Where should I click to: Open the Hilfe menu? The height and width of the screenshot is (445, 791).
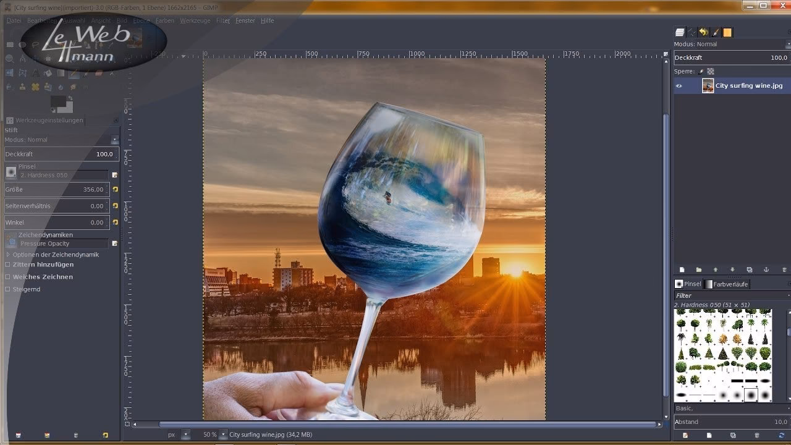click(267, 20)
